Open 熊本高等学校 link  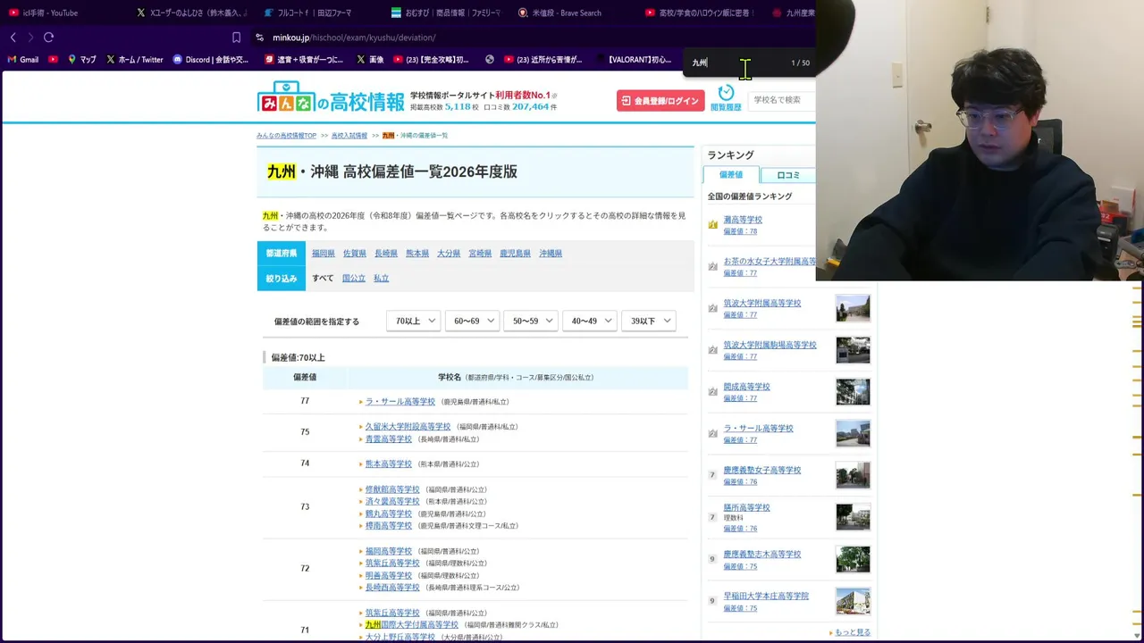click(x=389, y=464)
